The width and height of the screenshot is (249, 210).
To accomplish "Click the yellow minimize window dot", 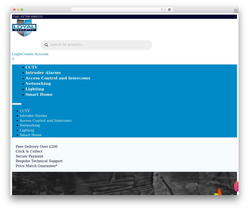I will (18, 9).
